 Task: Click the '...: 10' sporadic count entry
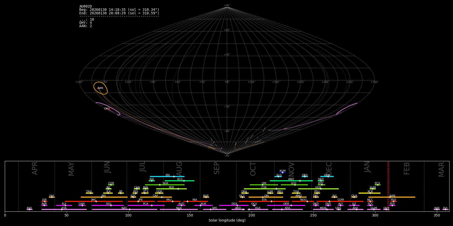[x=87, y=20]
